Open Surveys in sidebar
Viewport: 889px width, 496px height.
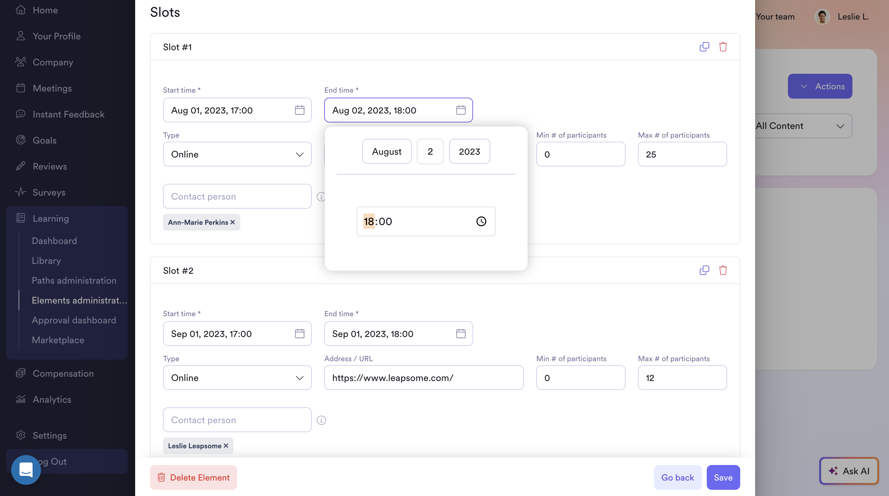(40, 192)
